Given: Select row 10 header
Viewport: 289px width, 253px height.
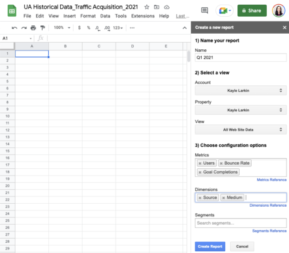Looking at the screenshot, I should coord(7,116).
